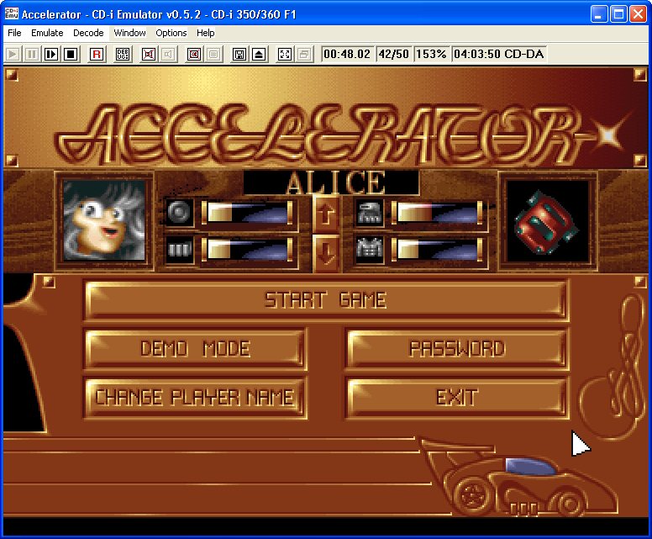Toggle video disable with the red crossed screen icon
Viewport: 652px width, 539px height.
[x=194, y=54]
